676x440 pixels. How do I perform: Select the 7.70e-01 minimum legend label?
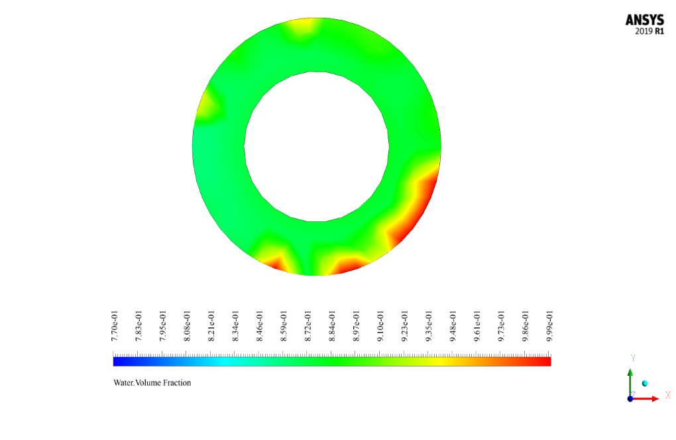pyautogui.click(x=114, y=327)
